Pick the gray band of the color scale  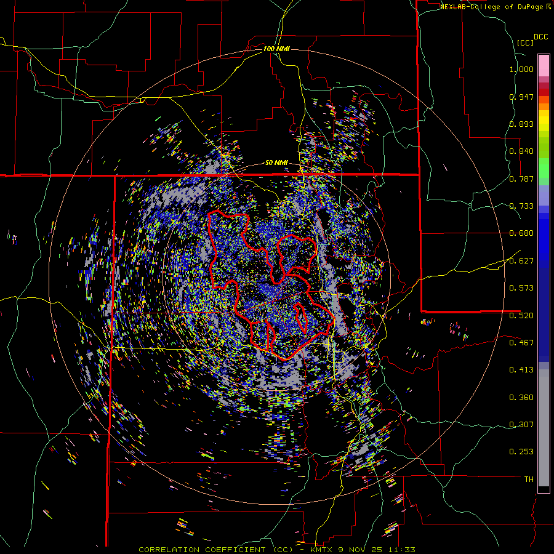pos(544,428)
